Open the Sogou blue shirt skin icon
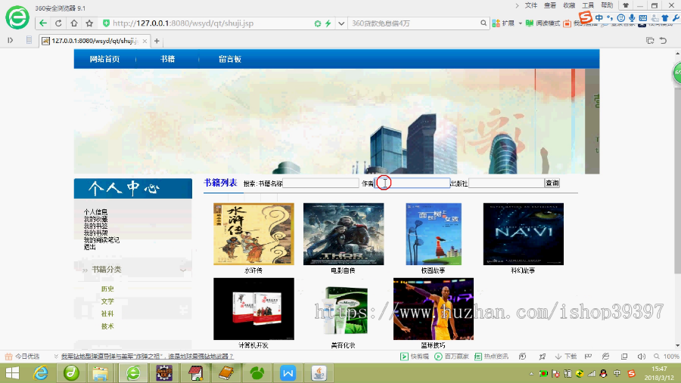The width and height of the screenshot is (681, 383). point(665,18)
